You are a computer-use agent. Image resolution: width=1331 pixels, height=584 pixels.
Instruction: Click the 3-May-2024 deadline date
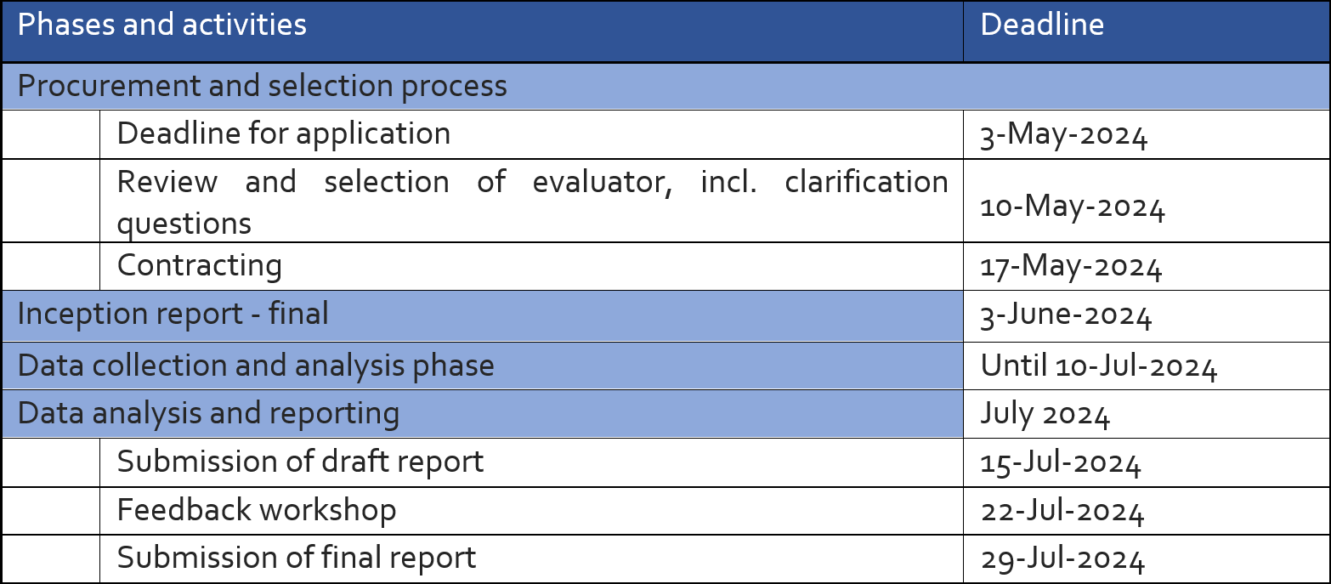point(1063,136)
